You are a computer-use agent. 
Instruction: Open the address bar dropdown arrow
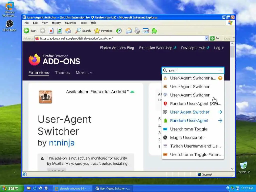click(x=206, y=38)
